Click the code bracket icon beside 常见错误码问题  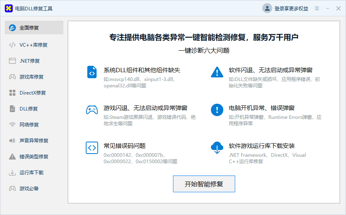(92, 148)
